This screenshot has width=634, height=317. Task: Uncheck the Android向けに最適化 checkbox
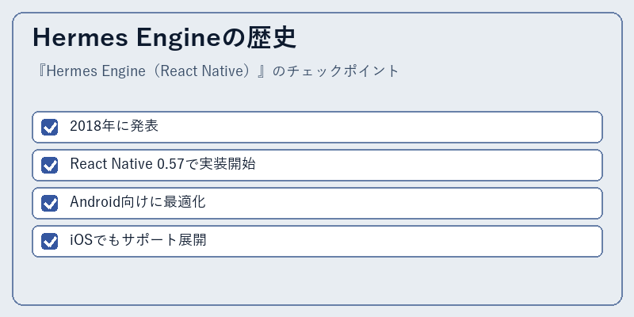click(x=50, y=203)
